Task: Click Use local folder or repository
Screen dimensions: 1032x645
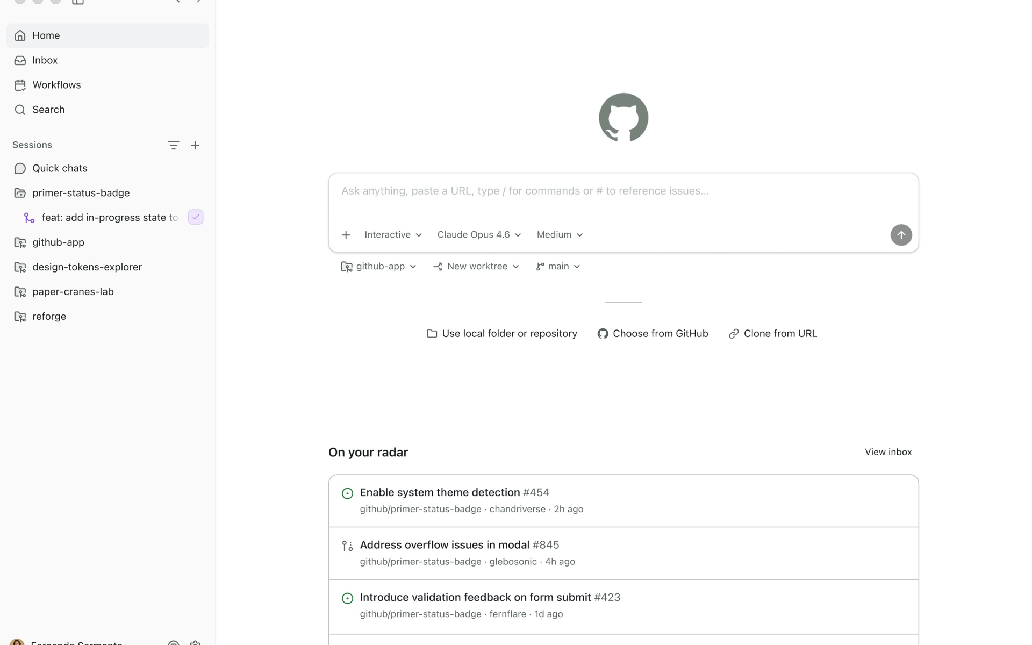Action: click(501, 334)
